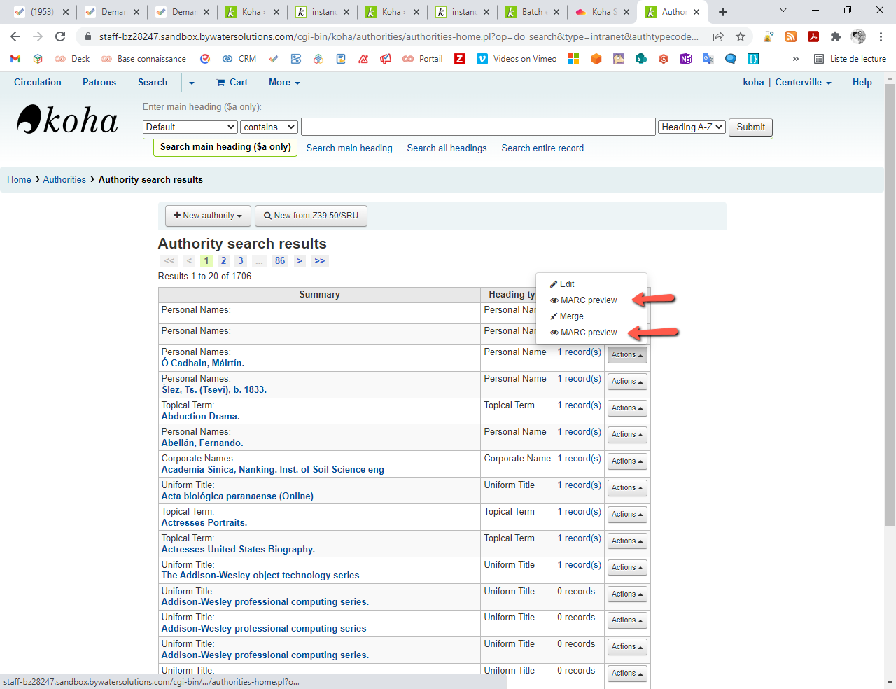
Task: Open browser extensions puzzle icon
Action: [835, 36]
